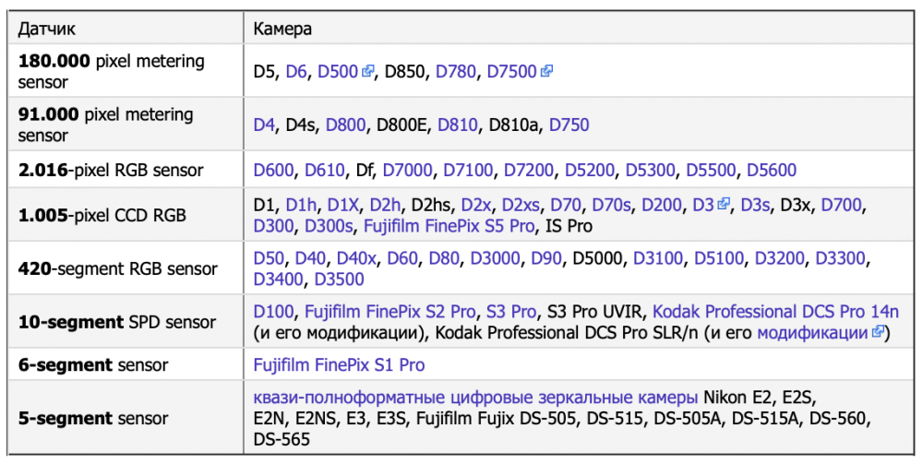This screenshot has width=923, height=464.
Task: Follow the S3 Pro link
Action: (511, 311)
